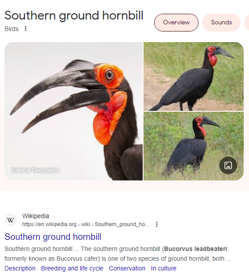View the hornbill in green grass photo
This screenshot has height=278, width=249.
(194, 146)
